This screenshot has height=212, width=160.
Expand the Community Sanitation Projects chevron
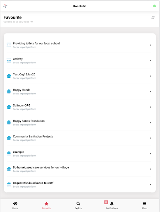click(x=150, y=138)
